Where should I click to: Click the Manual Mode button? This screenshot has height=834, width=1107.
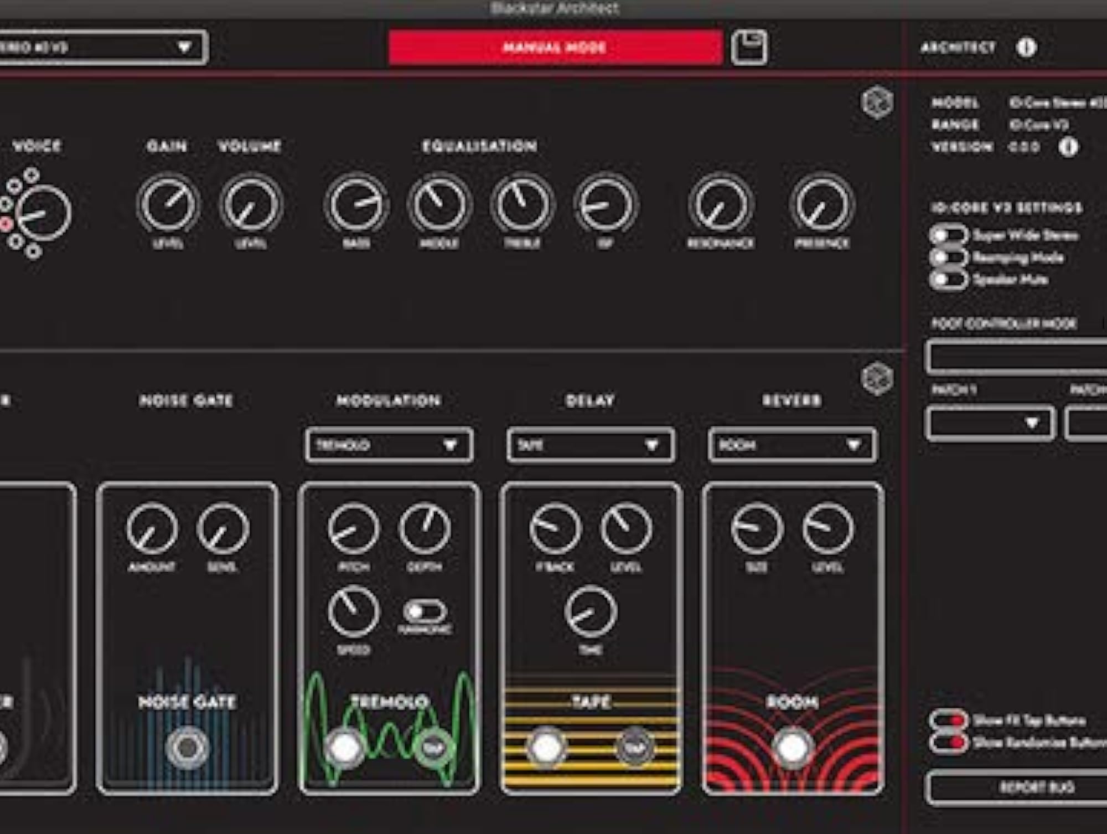555,48
